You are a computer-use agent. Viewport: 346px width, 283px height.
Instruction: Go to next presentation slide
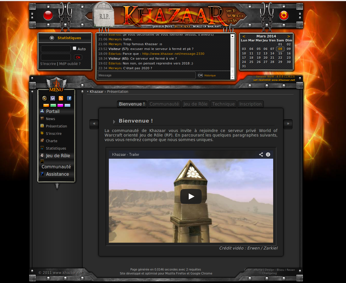click(288, 124)
